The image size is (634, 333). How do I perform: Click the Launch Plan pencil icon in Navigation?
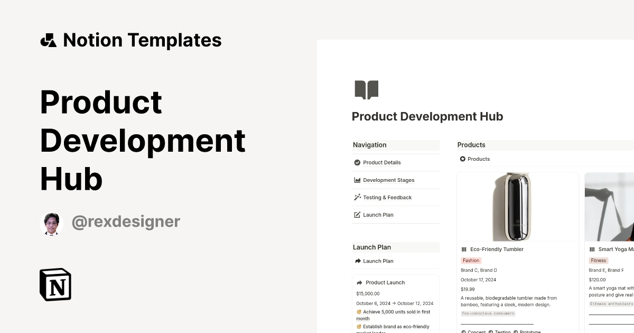pos(357,215)
